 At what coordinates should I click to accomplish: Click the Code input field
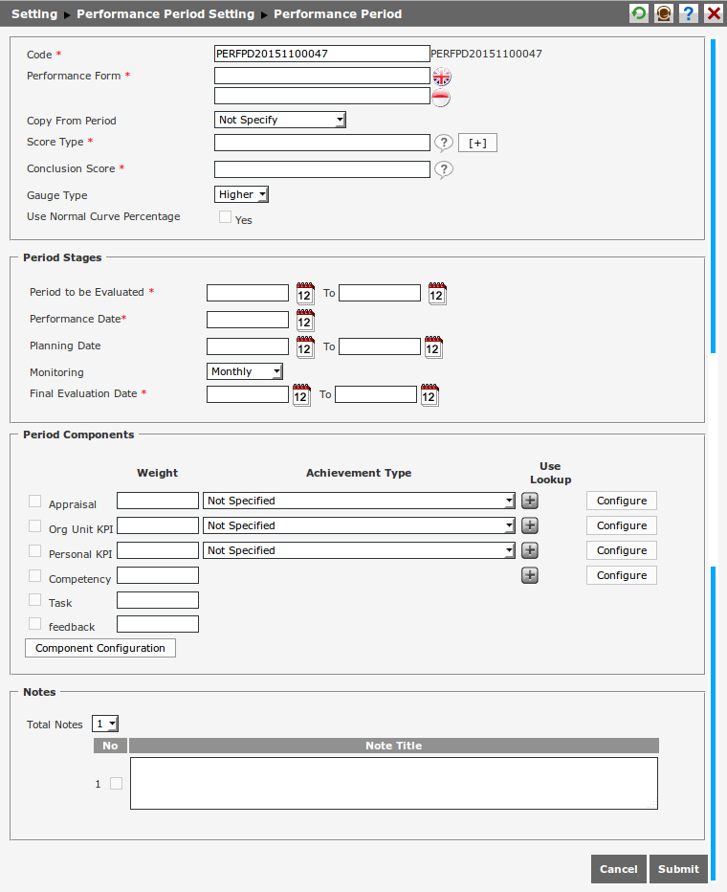coord(321,54)
